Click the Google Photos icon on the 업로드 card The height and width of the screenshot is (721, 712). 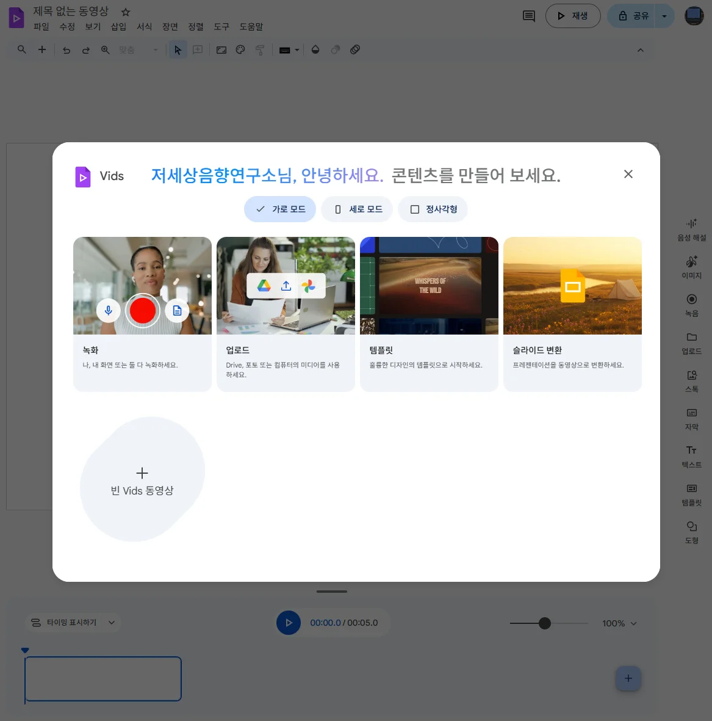point(309,286)
